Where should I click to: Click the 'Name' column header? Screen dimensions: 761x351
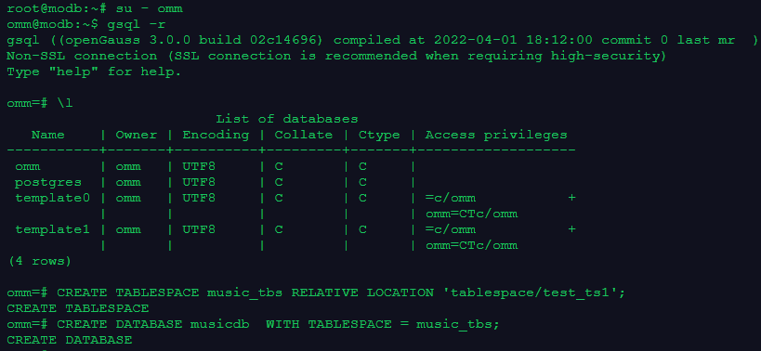coord(48,135)
